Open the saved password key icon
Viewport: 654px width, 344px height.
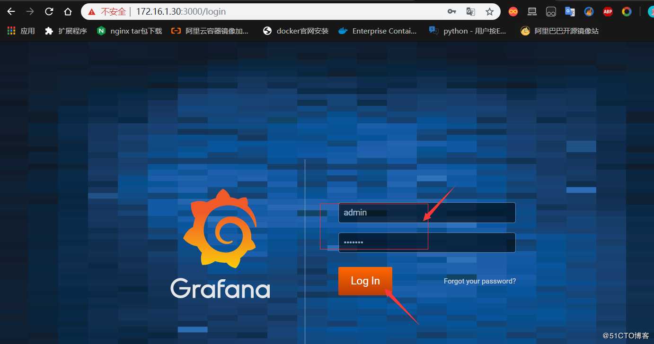click(452, 11)
